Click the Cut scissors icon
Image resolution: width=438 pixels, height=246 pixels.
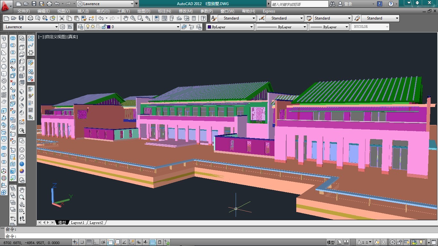(x=62, y=18)
